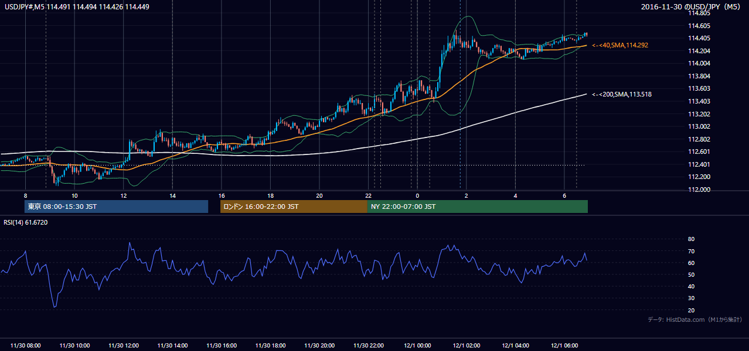Click price axis label 114.004
The width and height of the screenshot is (749, 351).
(x=700, y=63)
